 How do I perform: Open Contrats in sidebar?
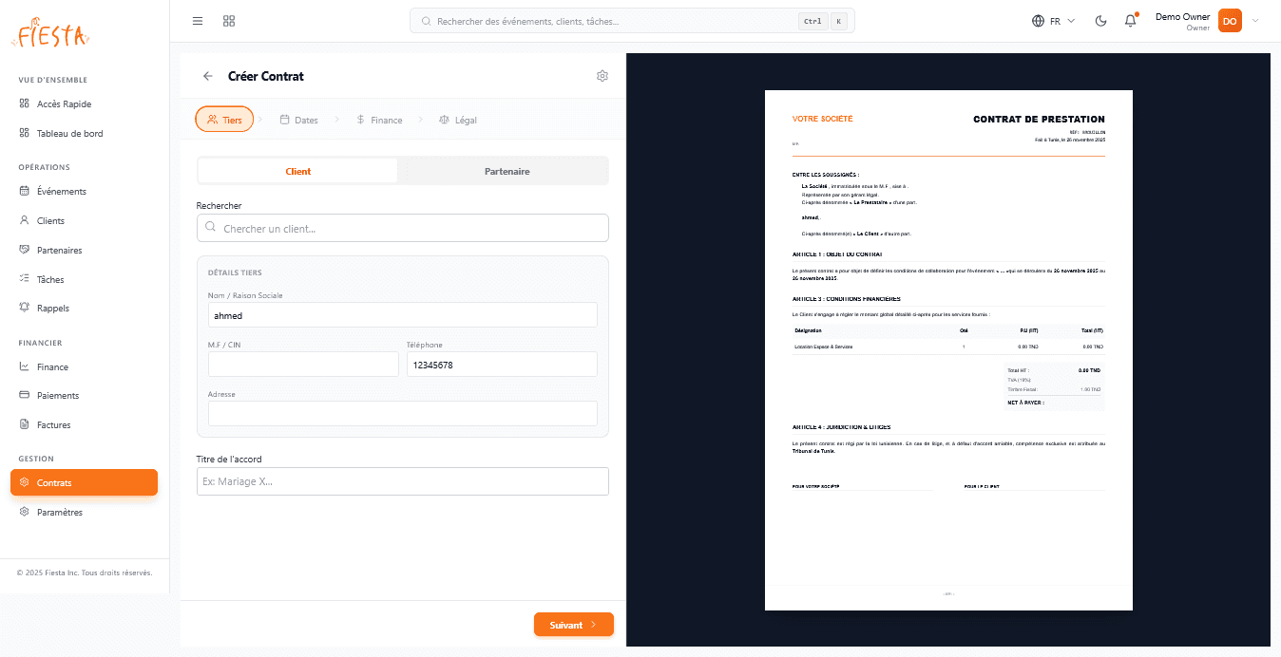pos(85,482)
